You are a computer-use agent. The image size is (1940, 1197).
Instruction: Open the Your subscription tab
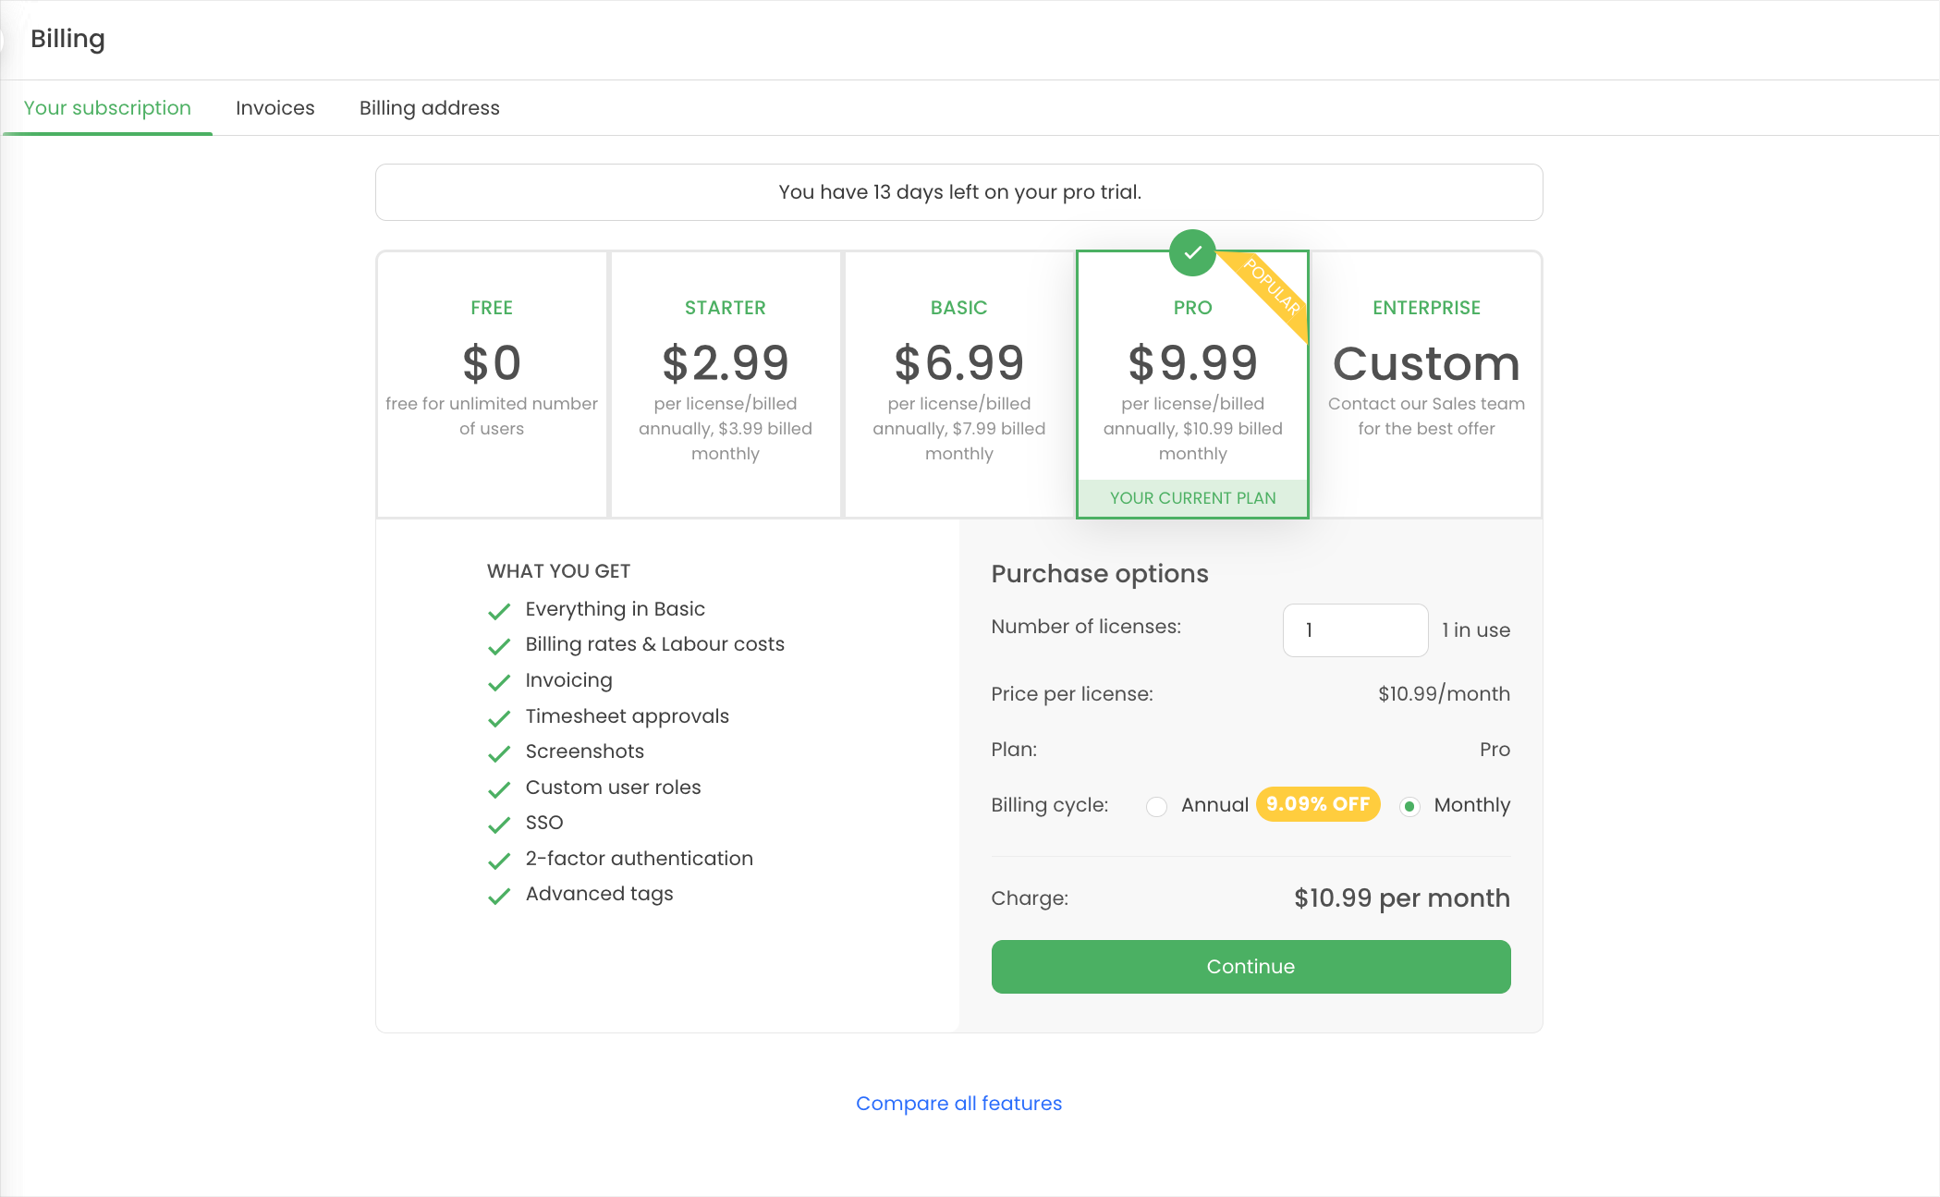click(x=107, y=108)
